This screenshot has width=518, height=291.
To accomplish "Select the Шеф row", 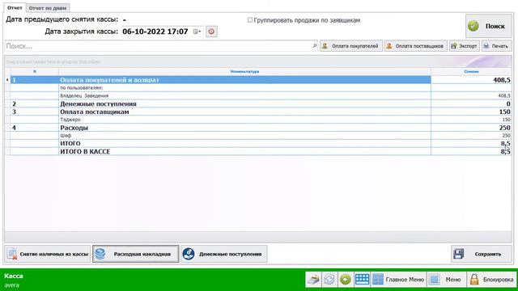I will point(258,136).
